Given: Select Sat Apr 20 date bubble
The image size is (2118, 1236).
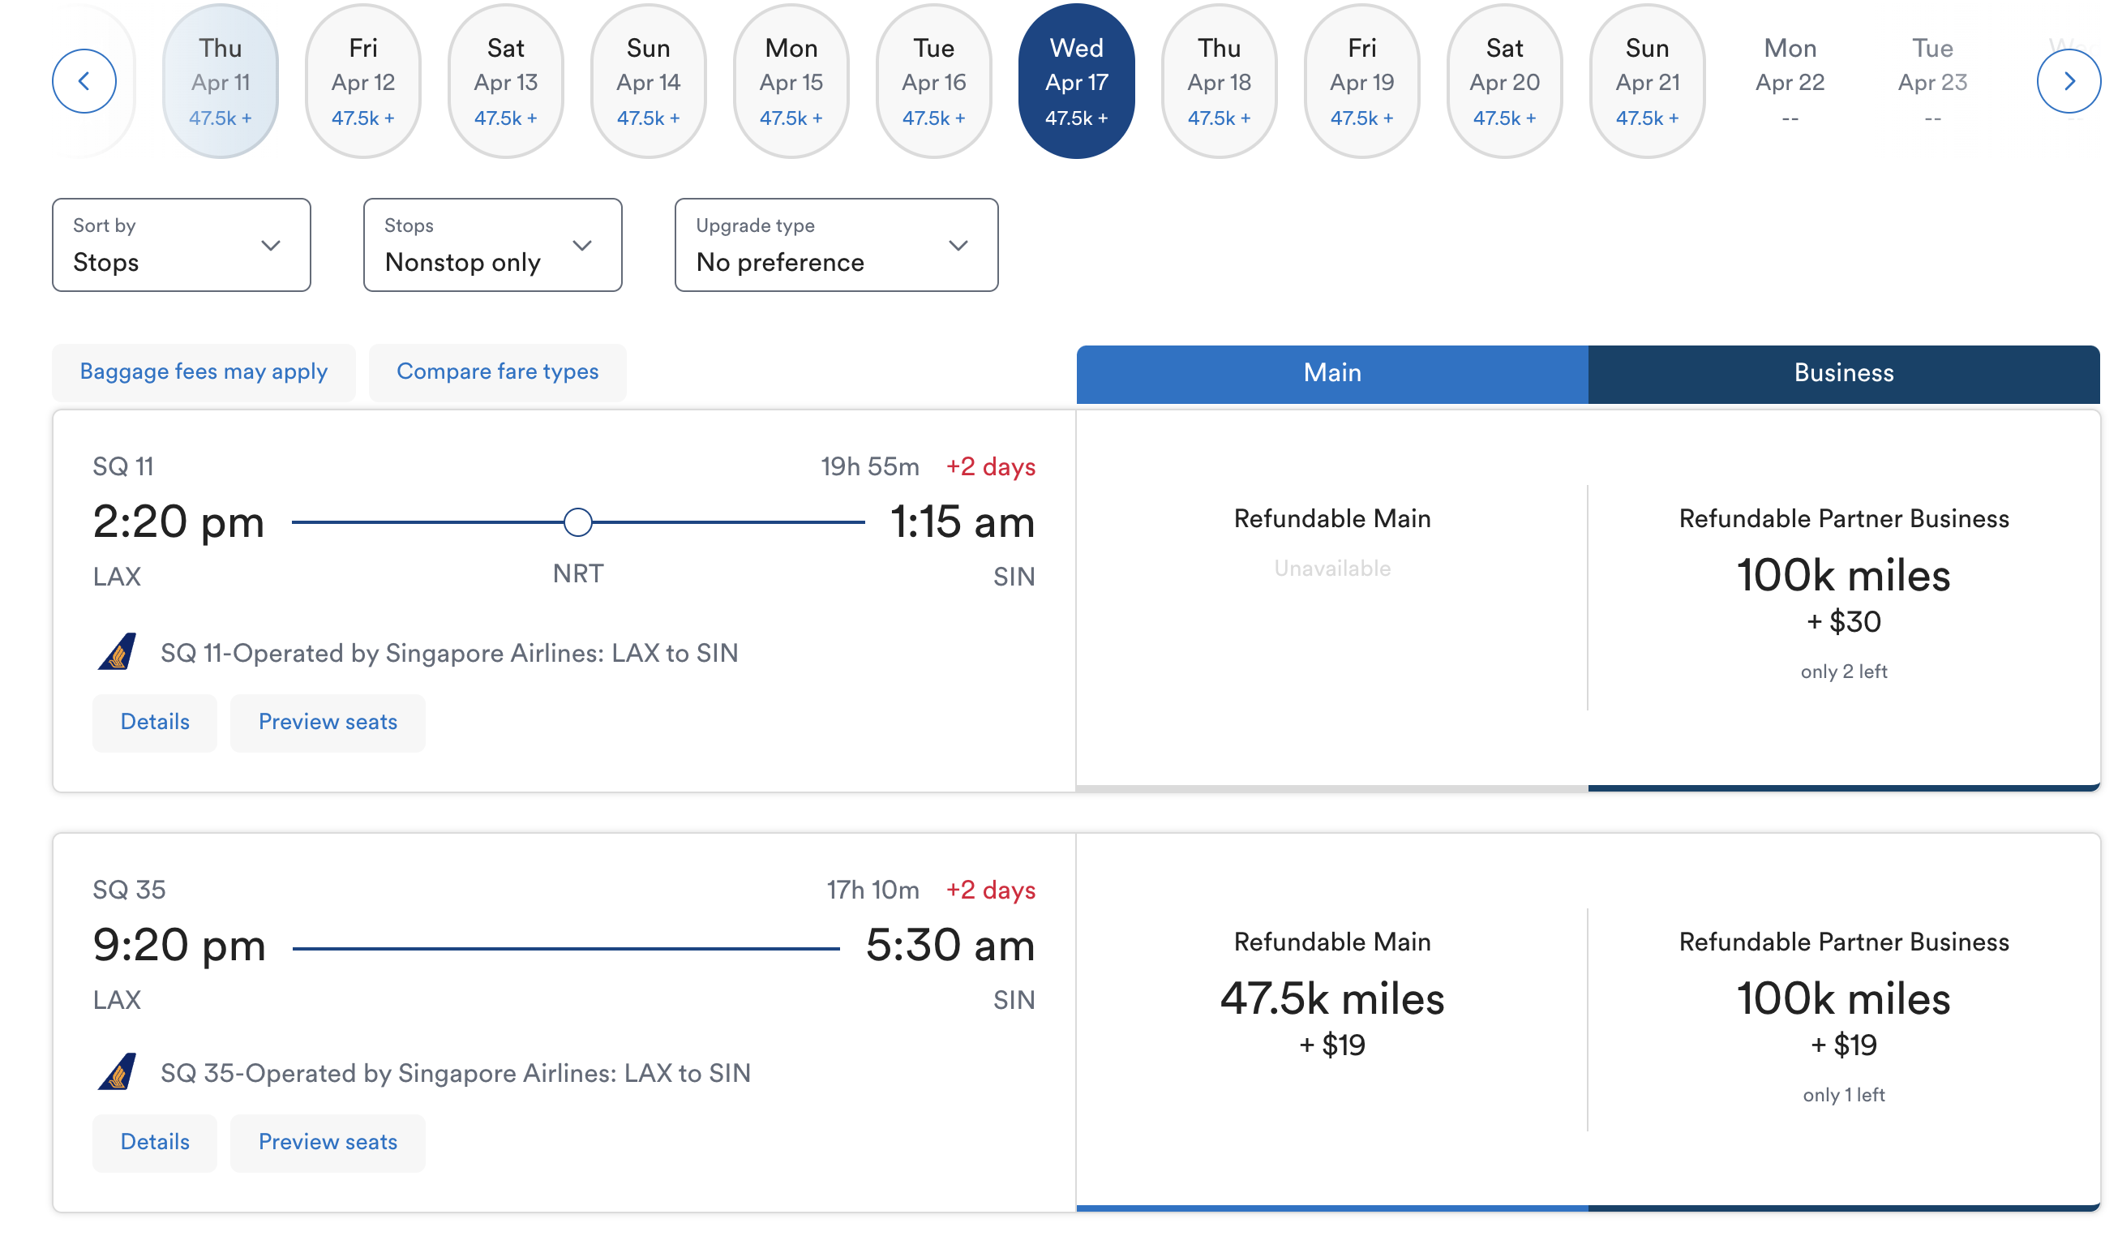Looking at the screenshot, I should click(1504, 82).
